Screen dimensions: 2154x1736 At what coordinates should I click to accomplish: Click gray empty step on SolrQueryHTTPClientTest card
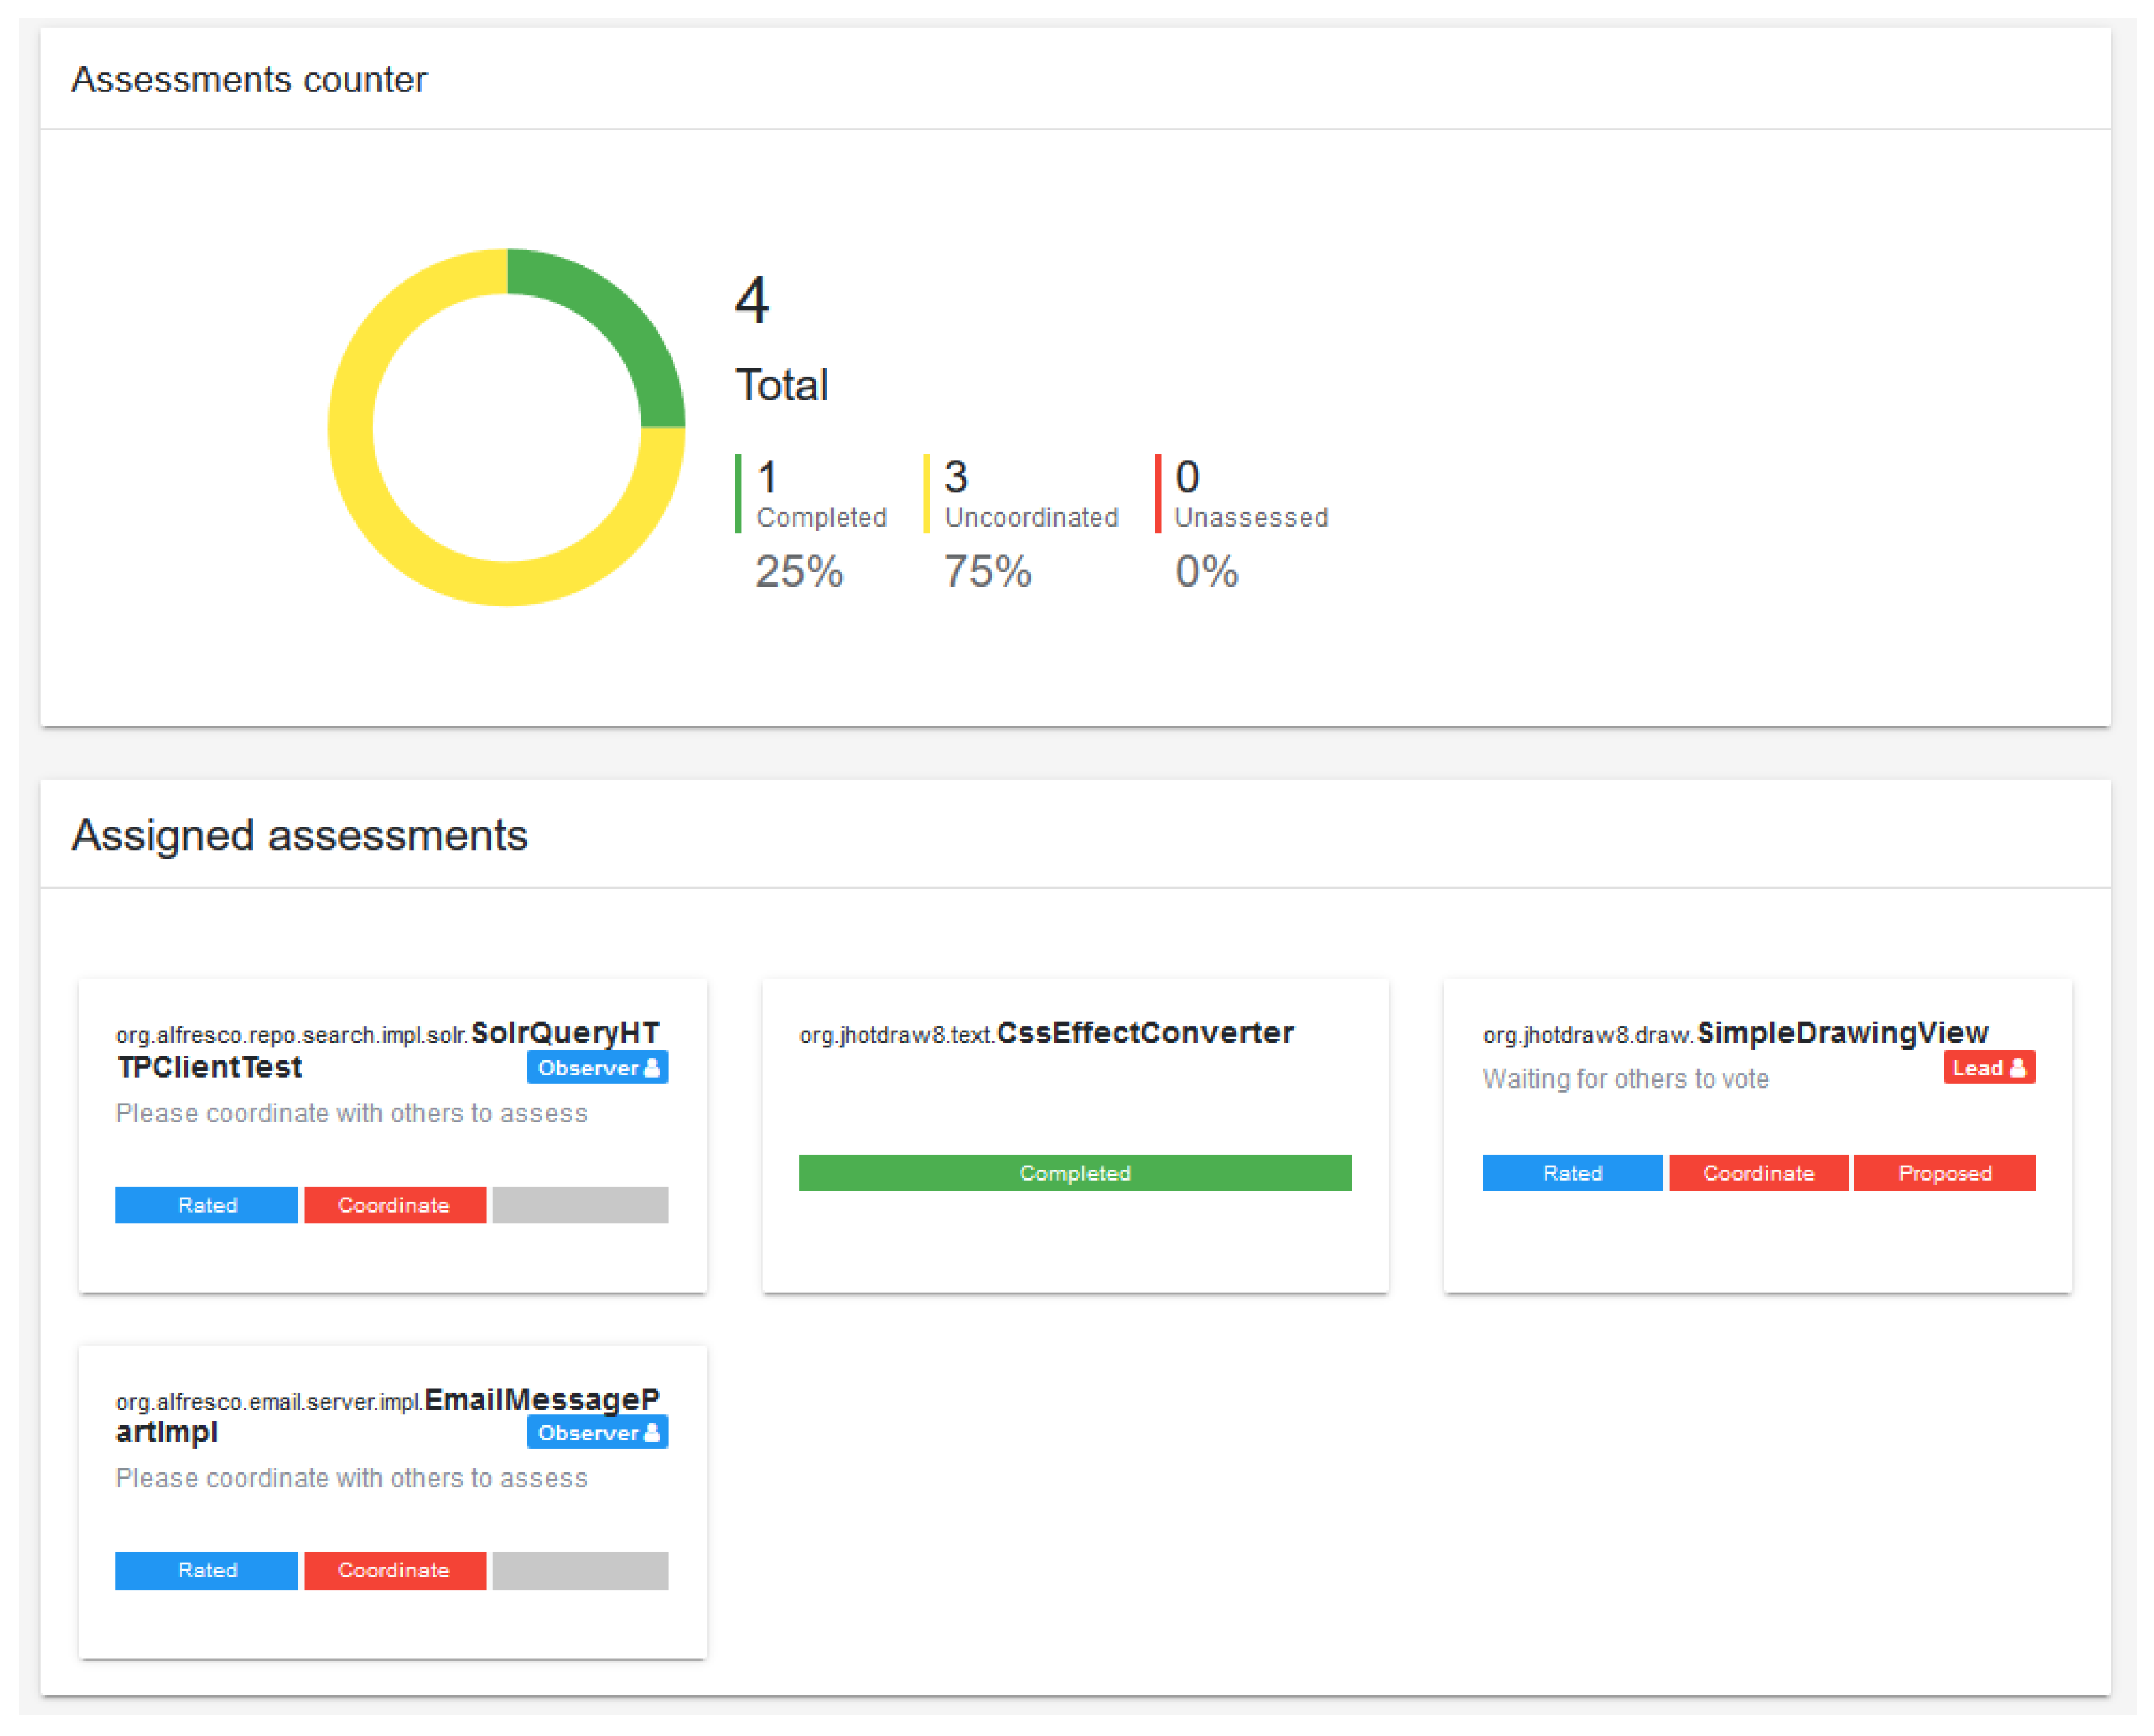tap(580, 1204)
